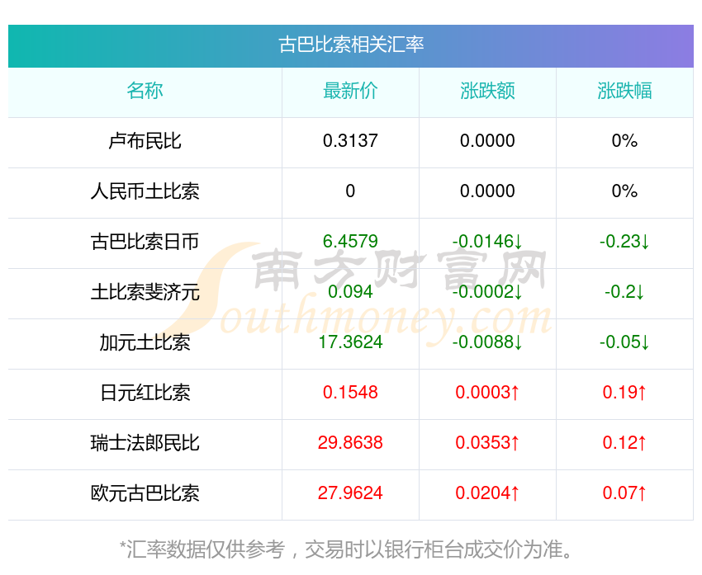Click the change value -0.0002↓
Viewport: 702px width, 575px height.
487,292
